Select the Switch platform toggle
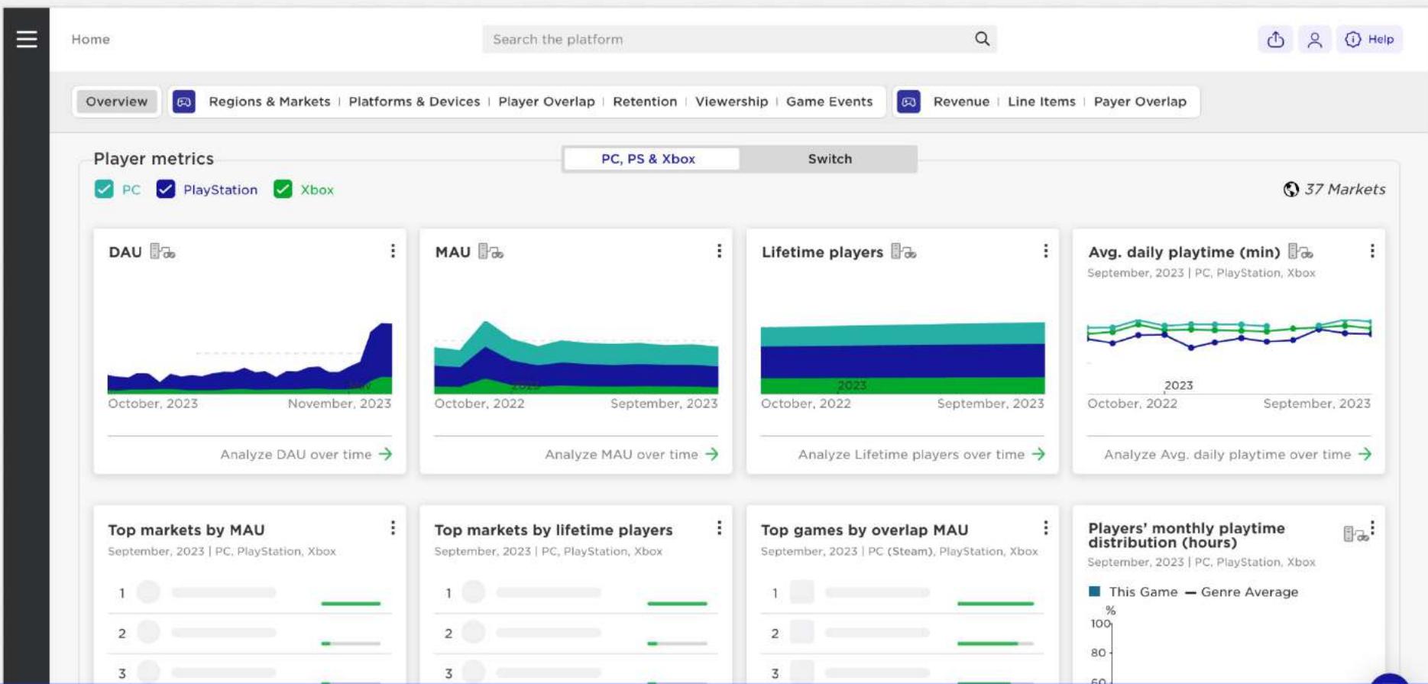1428x684 pixels. pos(829,159)
